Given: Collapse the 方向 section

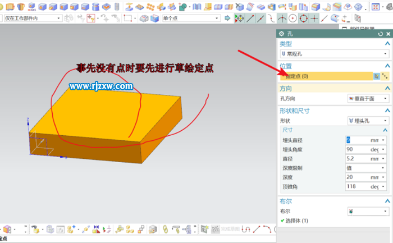Looking at the screenshot, I should (x=387, y=88).
